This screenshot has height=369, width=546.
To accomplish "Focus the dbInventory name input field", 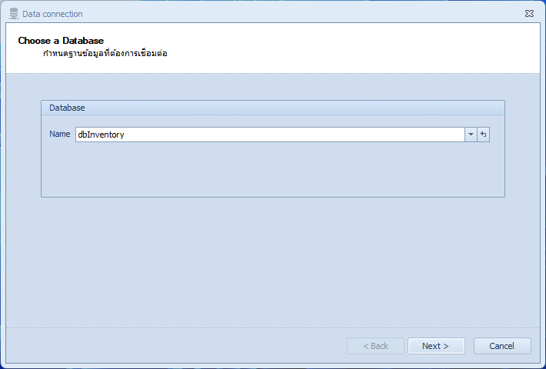I will [270, 135].
